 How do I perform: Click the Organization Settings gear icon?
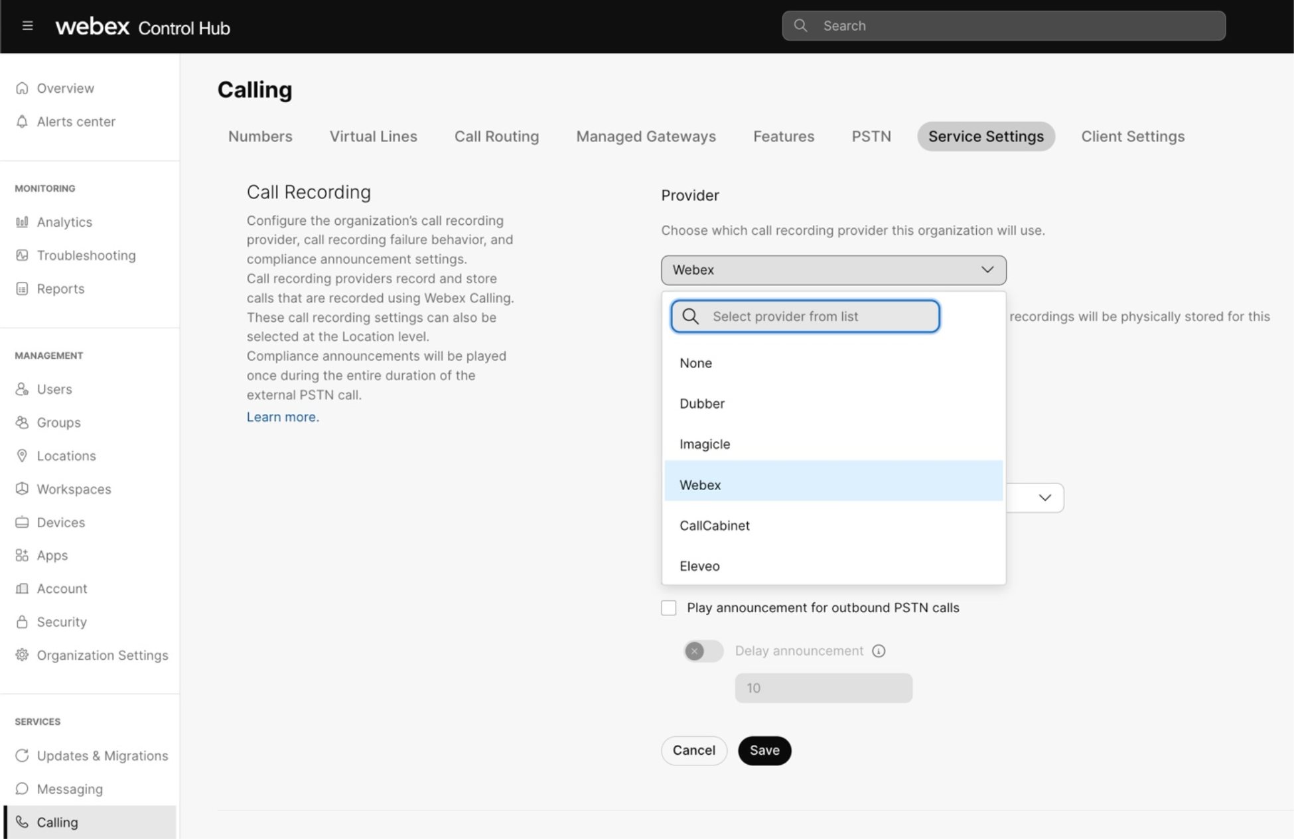point(22,655)
